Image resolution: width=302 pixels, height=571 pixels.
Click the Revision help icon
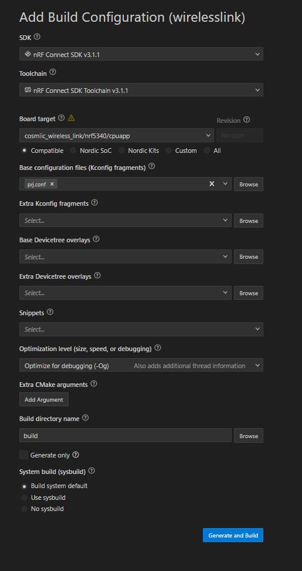click(247, 119)
